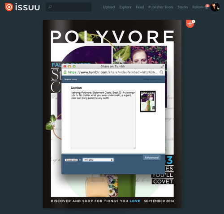Minimize the Share on Tumblr popup
The height and width of the screenshot is (214, 224).
tap(69, 66)
